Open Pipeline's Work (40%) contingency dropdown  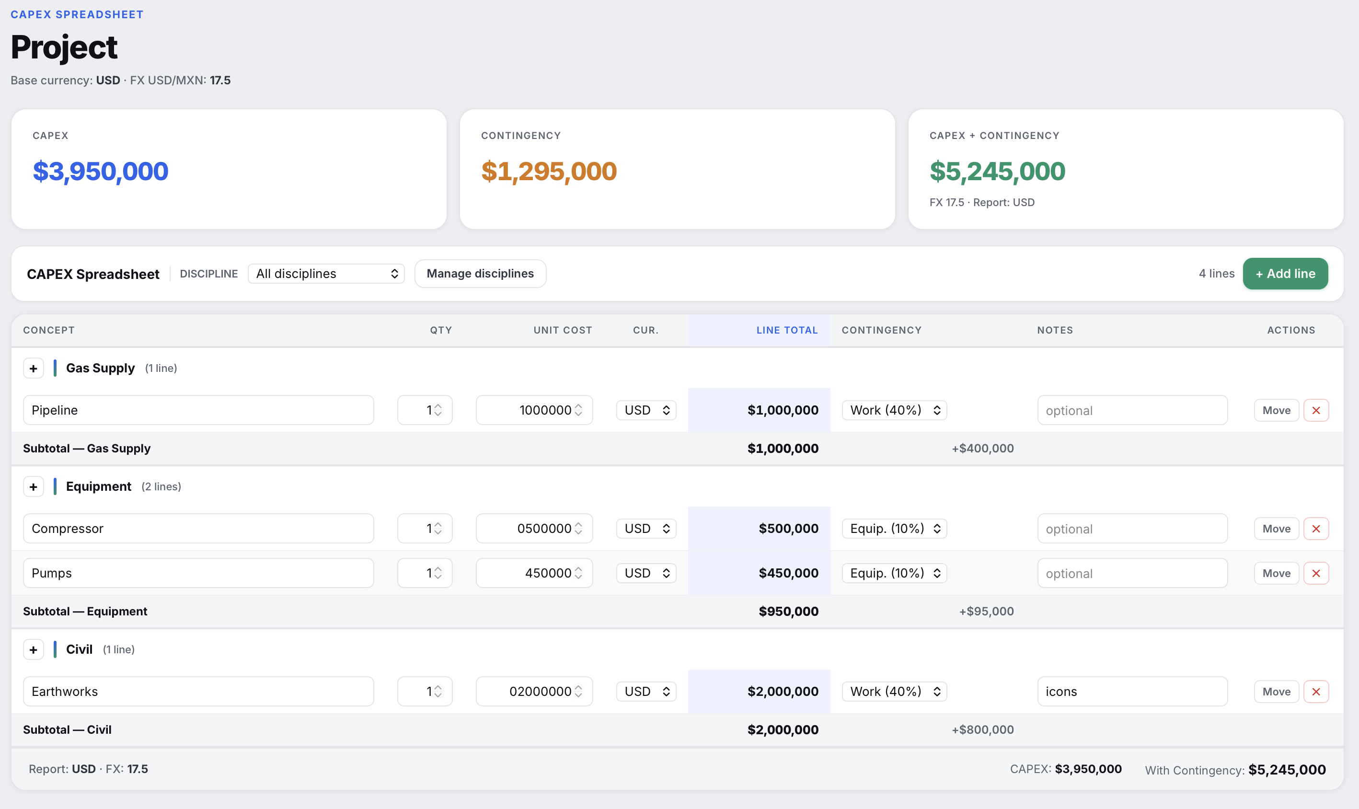coord(894,411)
